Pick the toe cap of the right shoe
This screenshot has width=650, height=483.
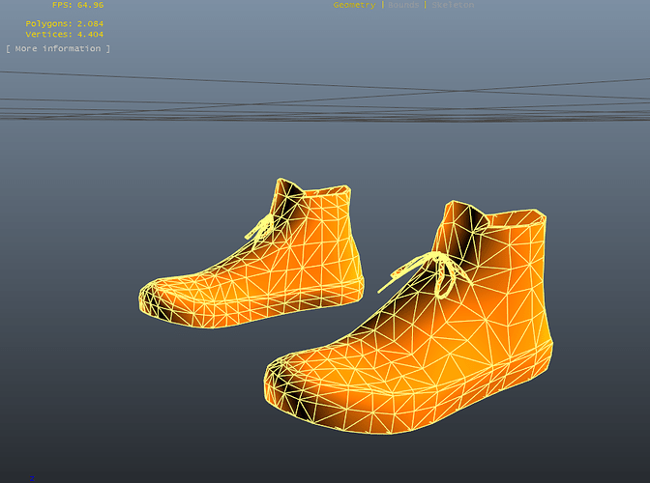[286, 381]
